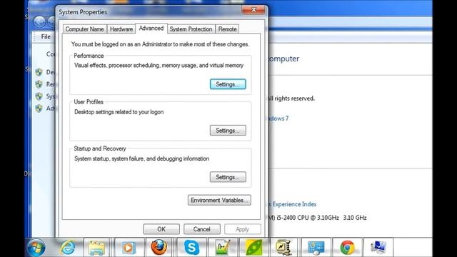Open Notepad++ taskbar icon
The width and height of the screenshot is (457, 257).
pyautogui.click(x=222, y=248)
